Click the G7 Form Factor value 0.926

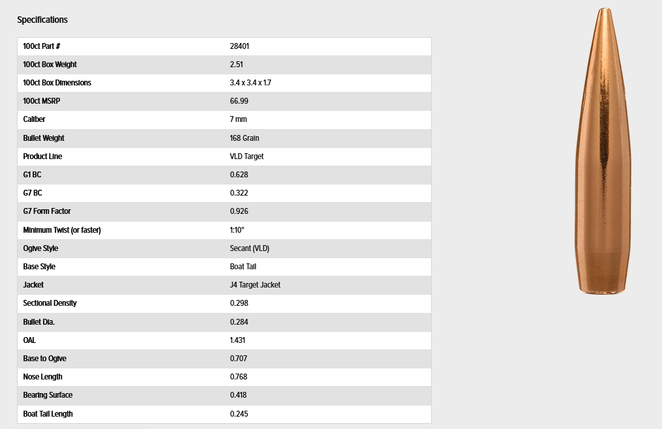239,211
